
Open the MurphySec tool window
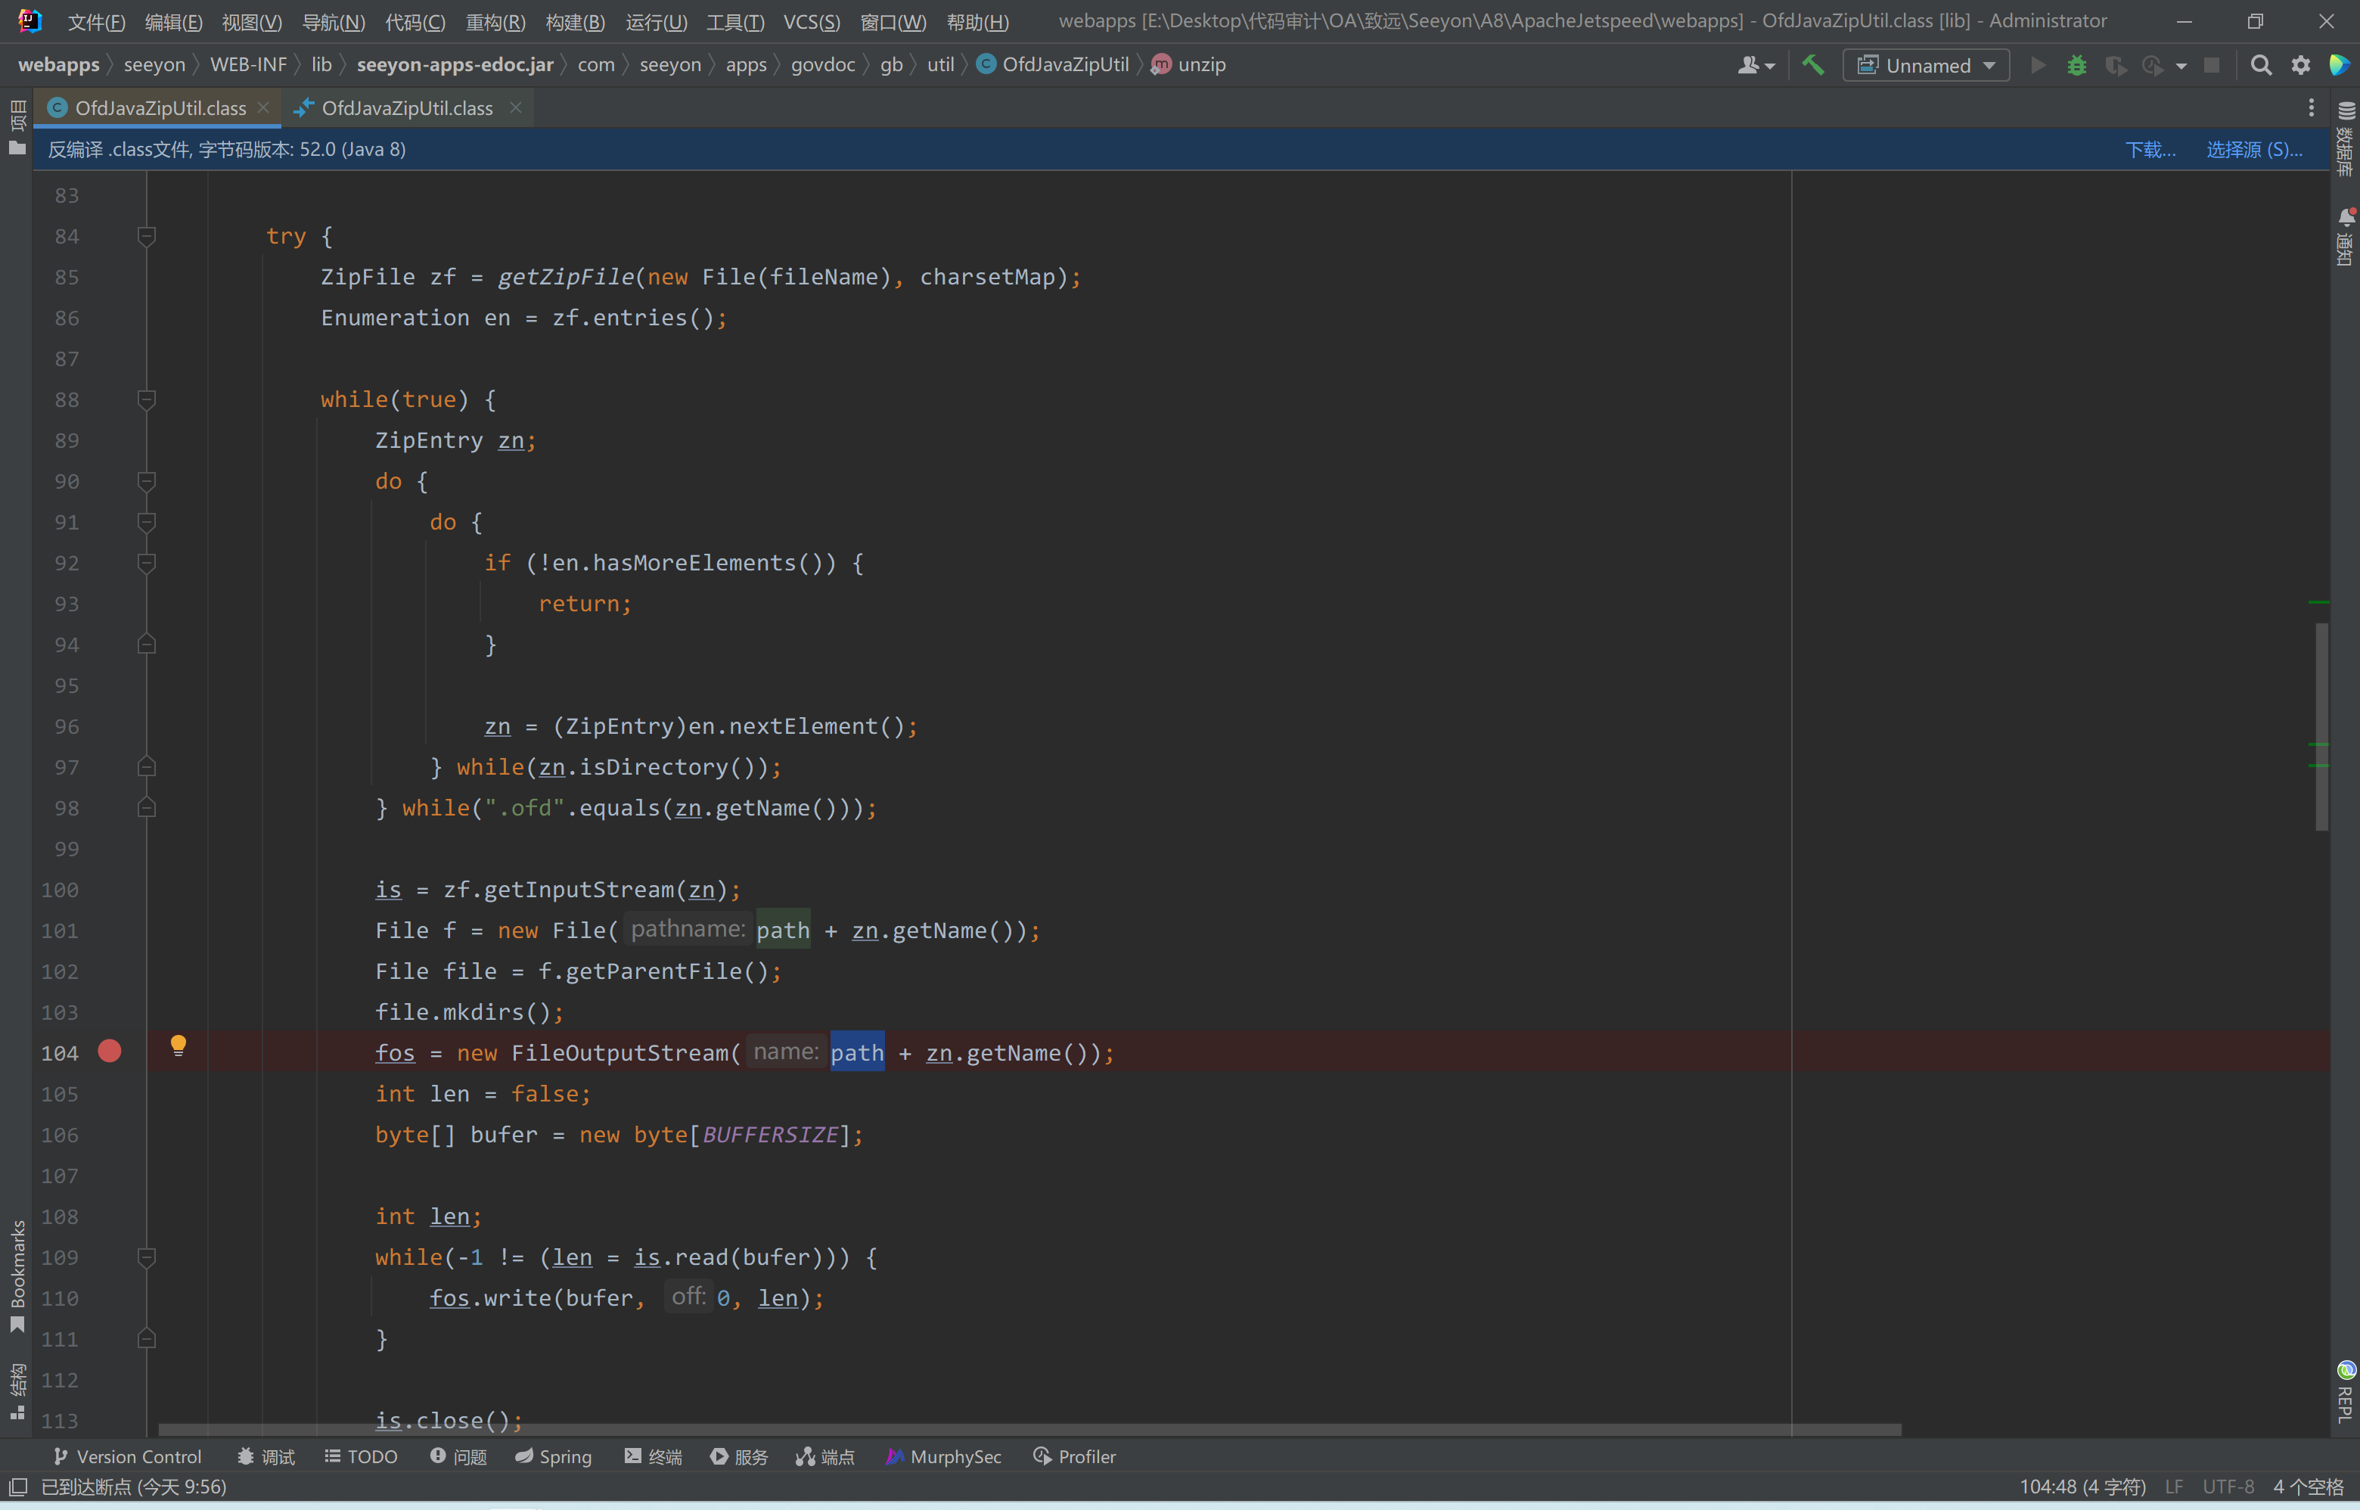coord(943,1456)
